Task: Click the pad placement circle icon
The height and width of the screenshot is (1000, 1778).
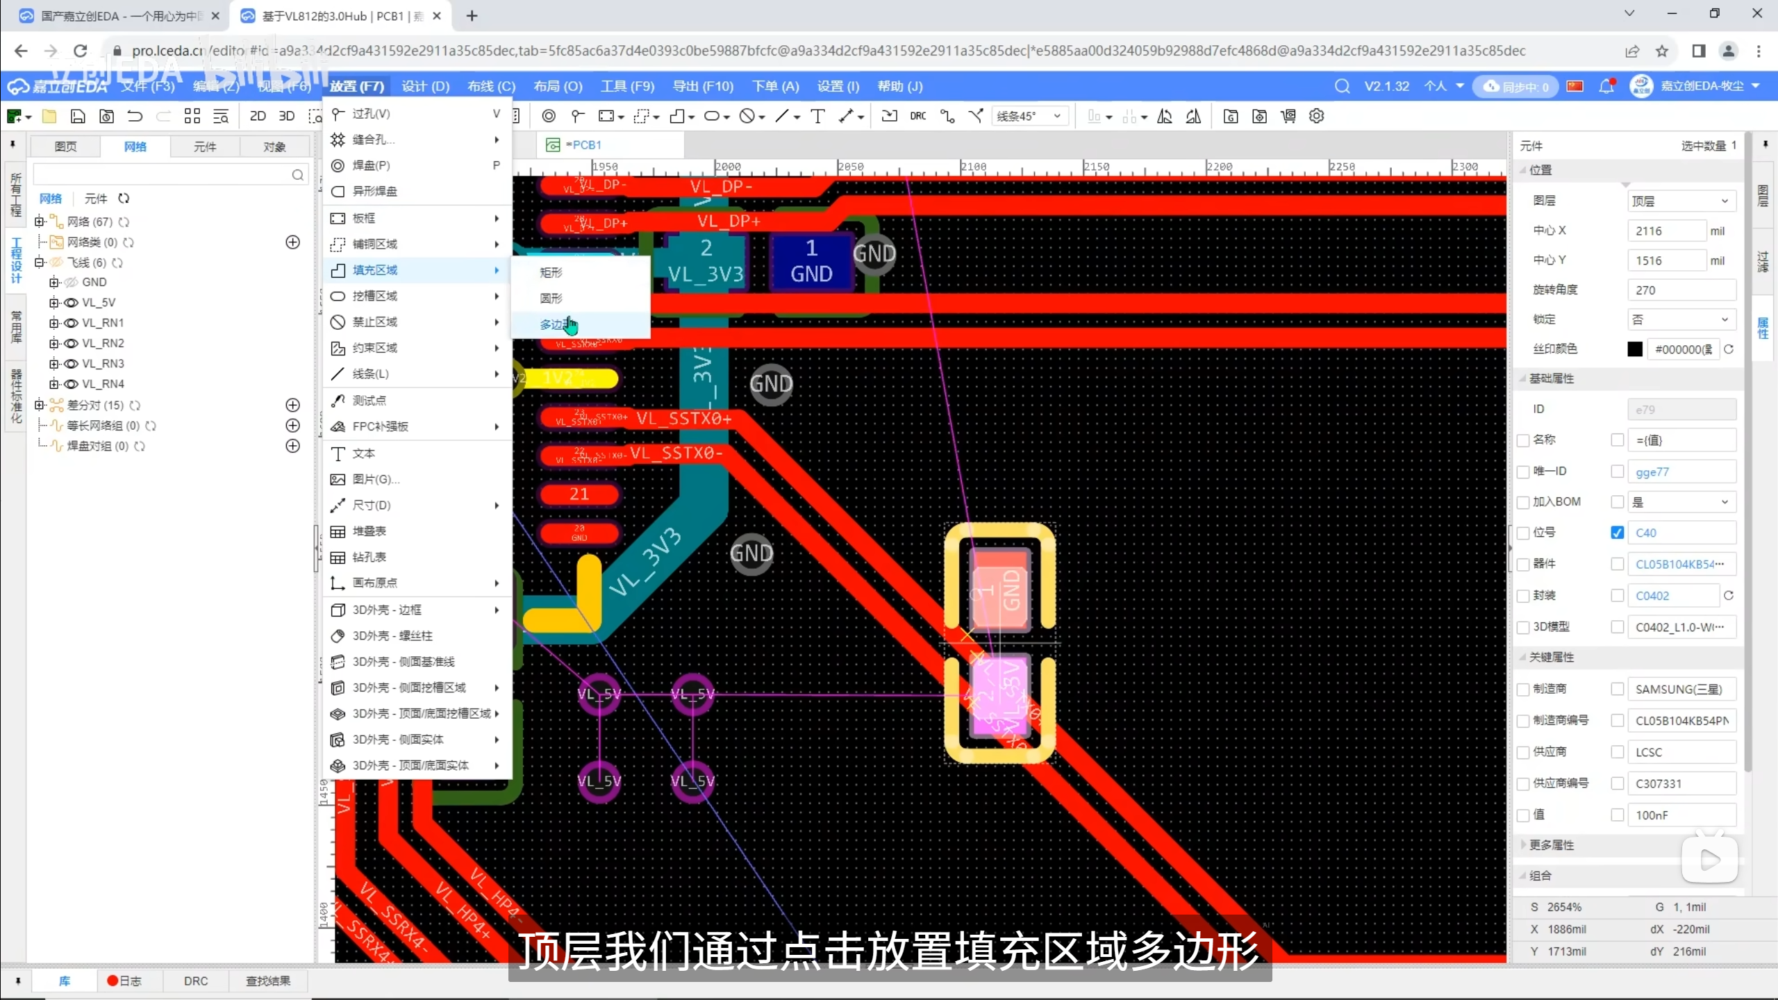Action: [549, 116]
